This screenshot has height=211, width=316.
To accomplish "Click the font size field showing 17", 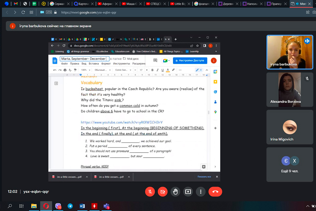I will [141, 70].
